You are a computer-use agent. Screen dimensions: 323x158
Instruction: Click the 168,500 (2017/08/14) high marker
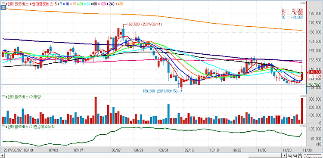145,24
